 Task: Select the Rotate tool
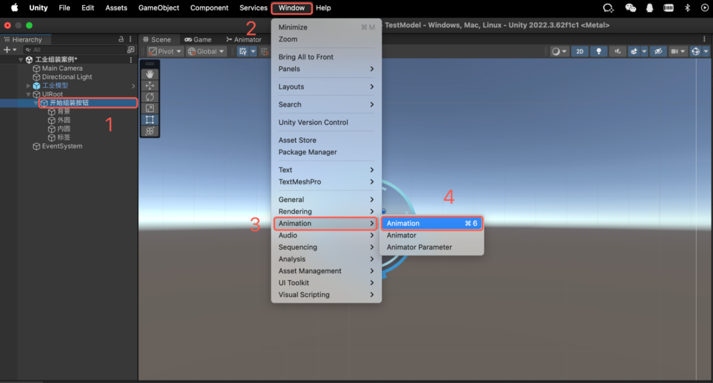pos(150,97)
